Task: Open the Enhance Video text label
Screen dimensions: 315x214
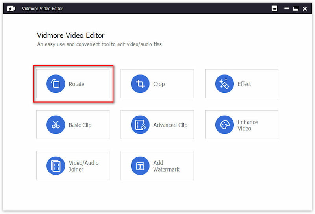Action: pyautogui.click(x=248, y=125)
